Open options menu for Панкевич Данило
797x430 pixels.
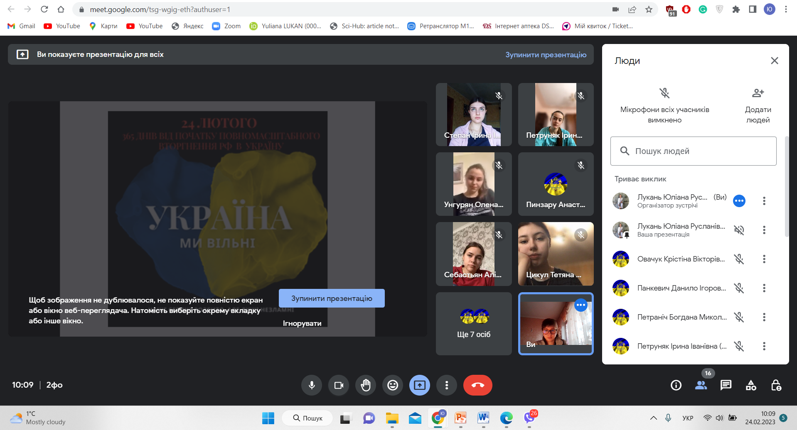point(764,288)
